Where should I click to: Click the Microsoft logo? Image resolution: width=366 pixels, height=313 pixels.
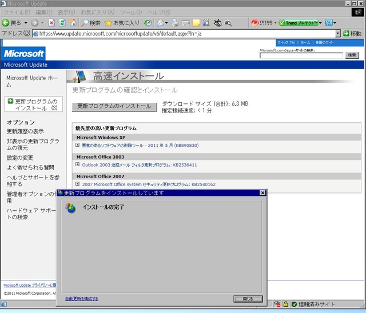pyautogui.click(x=23, y=54)
